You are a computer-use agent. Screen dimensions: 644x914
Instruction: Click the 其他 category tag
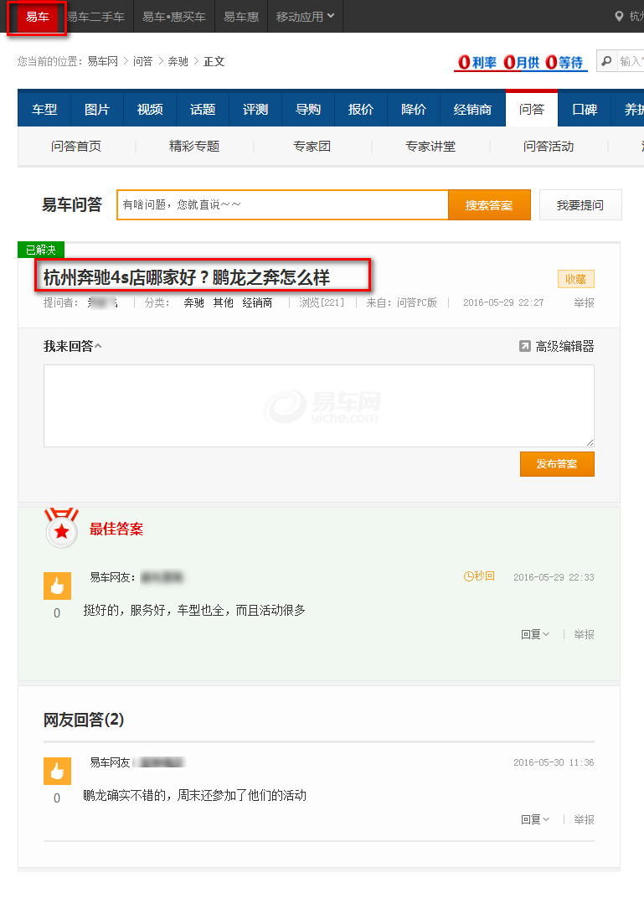coord(224,302)
